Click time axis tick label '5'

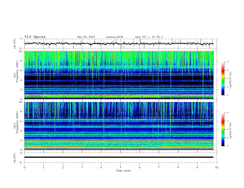120,167
